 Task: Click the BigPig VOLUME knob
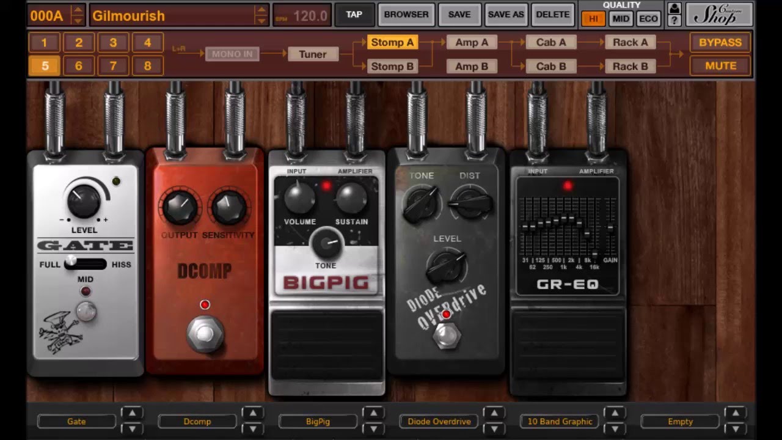point(299,198)
